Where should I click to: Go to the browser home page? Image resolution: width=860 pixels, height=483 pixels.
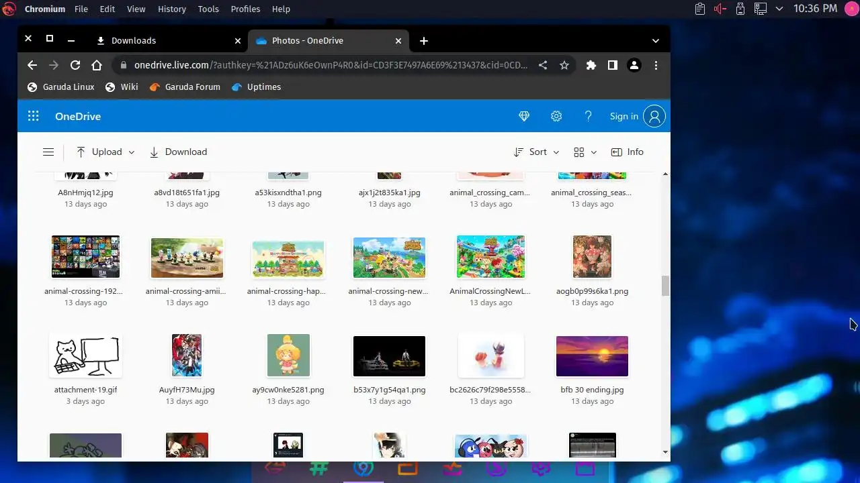click(97, 65)
